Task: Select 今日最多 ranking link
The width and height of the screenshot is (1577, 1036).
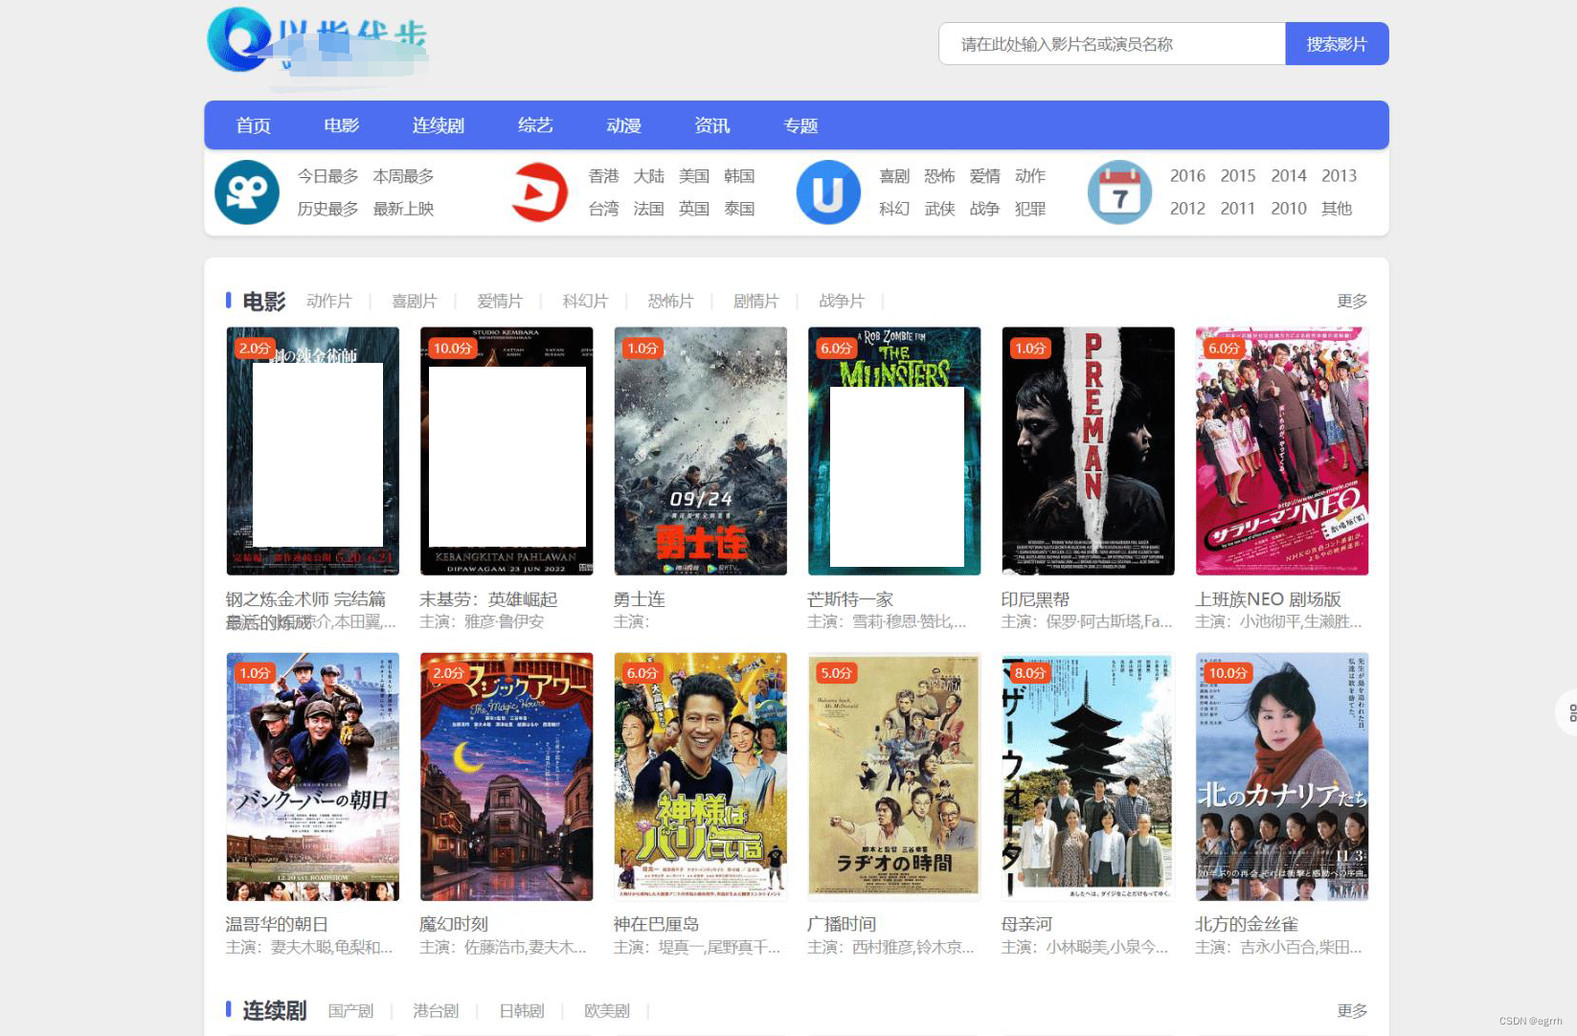Action: pos(327,176)
